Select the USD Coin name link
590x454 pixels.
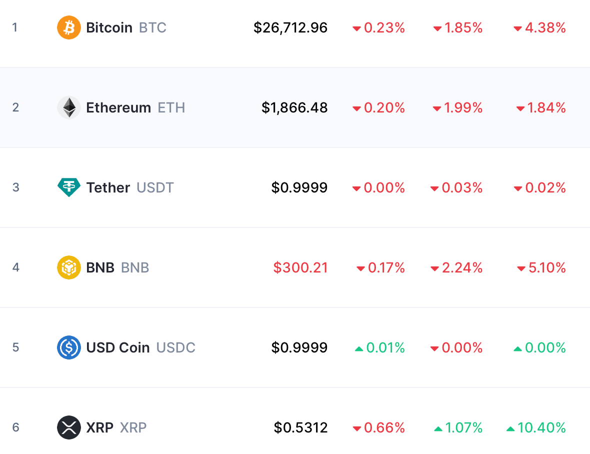click(x=118, y=347)
